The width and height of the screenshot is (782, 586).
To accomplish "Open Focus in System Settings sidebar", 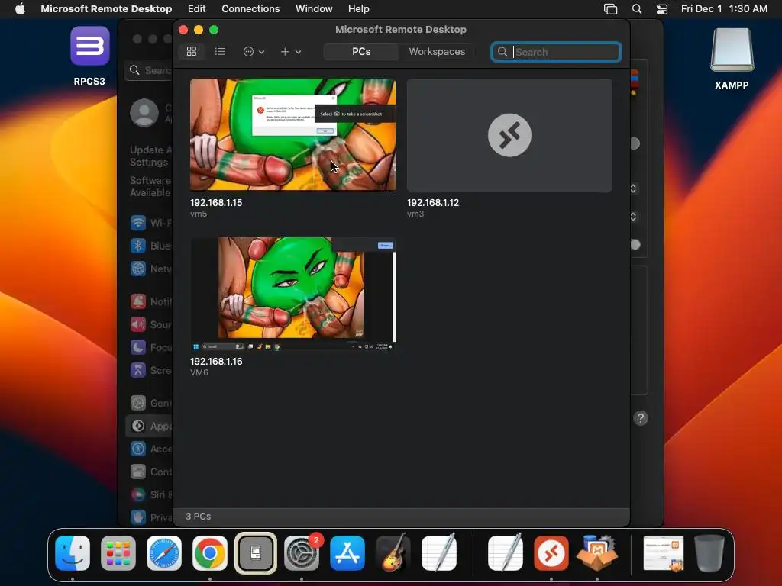I will pos(150,347).
